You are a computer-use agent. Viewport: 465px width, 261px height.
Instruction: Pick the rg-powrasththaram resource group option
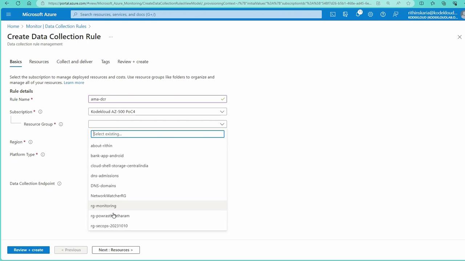[157, 216]
